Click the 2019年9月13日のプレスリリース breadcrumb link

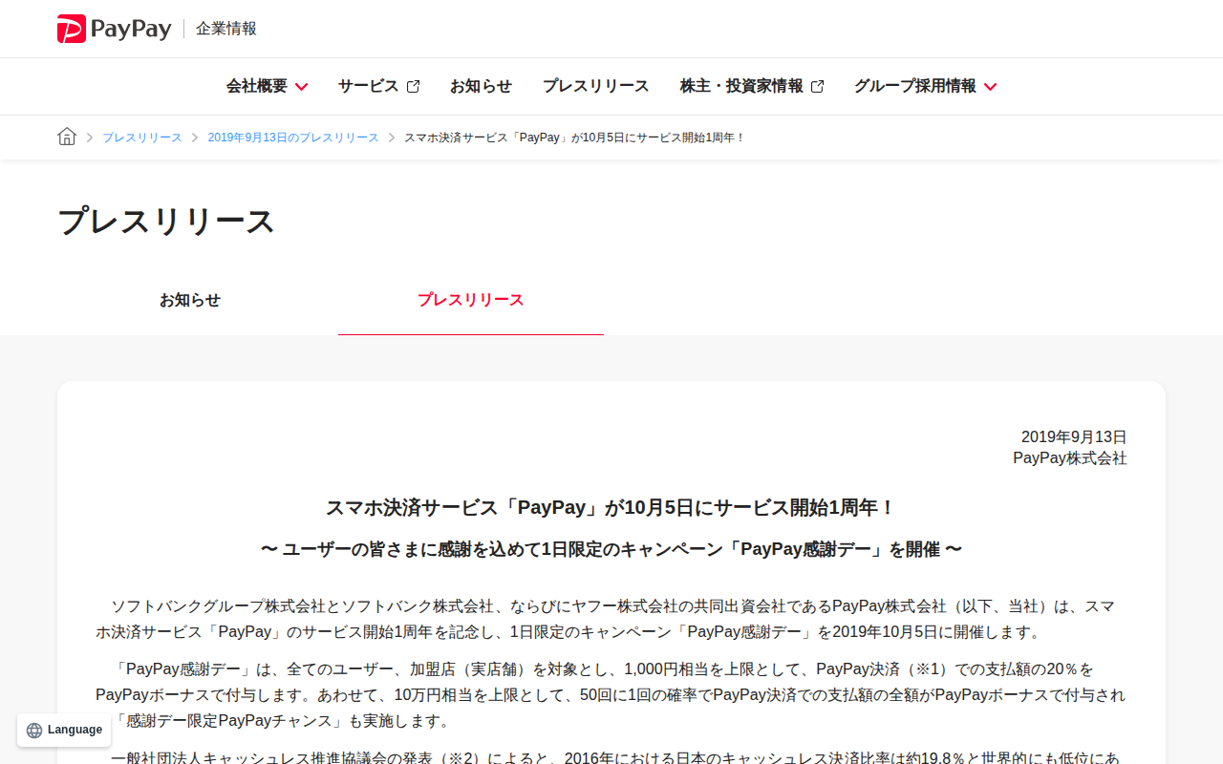click(293, 138)
